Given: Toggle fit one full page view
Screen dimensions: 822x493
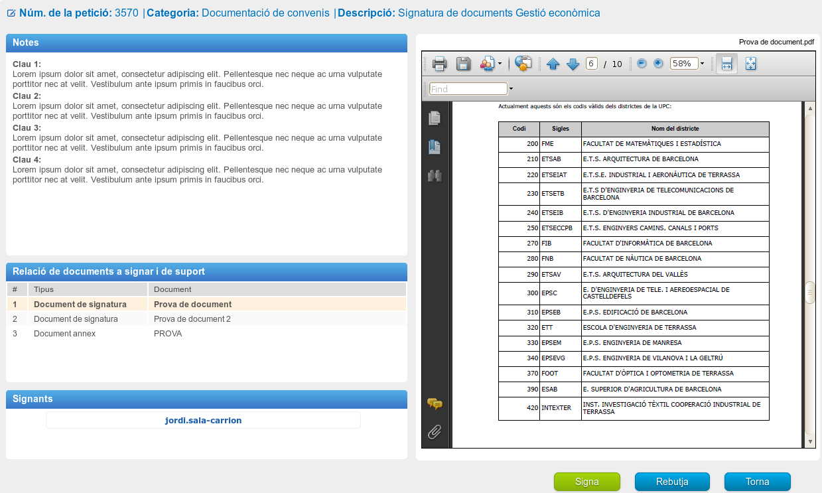Looking at the screenshot, I should [751, 64].
